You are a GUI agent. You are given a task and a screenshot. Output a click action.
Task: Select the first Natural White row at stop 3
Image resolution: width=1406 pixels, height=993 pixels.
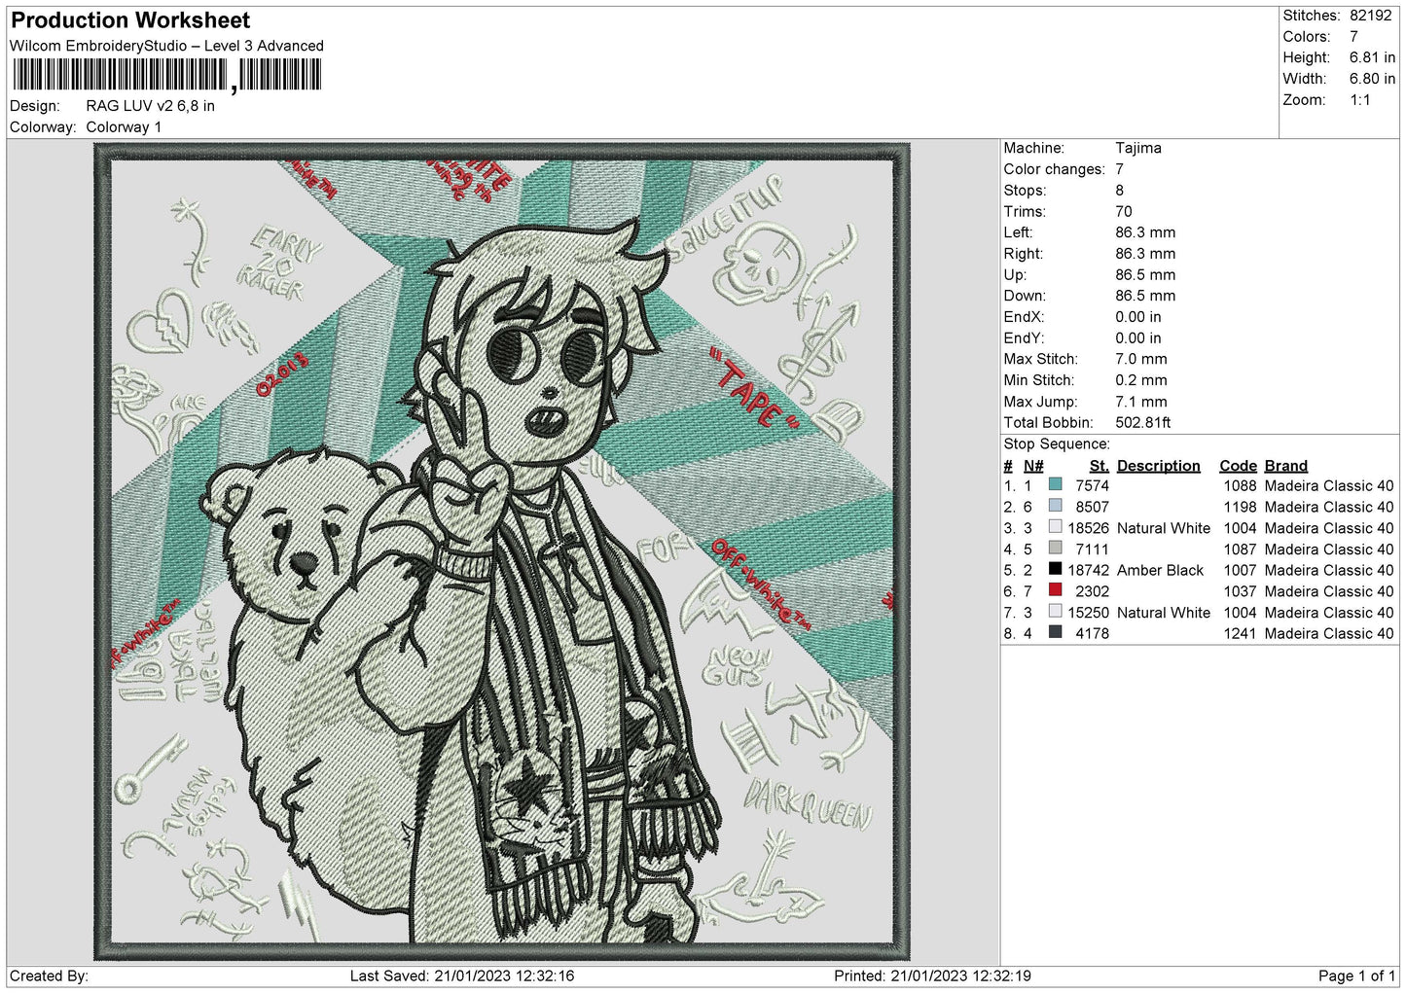pos(1199,527)
